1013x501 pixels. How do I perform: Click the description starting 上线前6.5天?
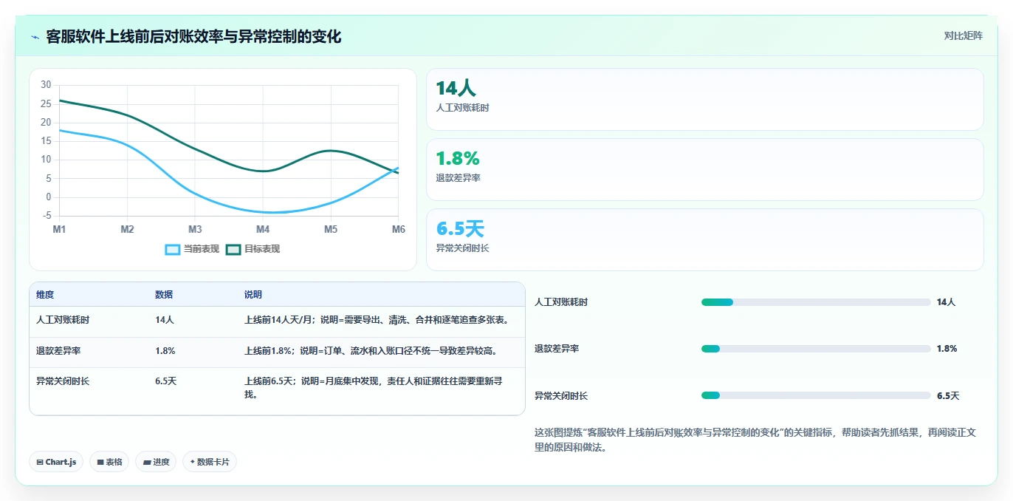pos(374,388)
